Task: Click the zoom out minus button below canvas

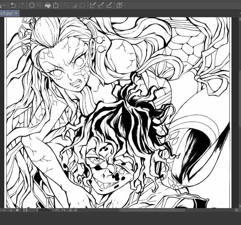Action: click(4, 210)
